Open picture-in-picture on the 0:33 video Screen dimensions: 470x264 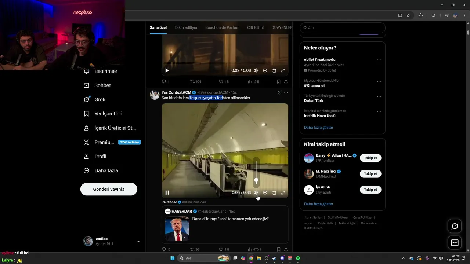pos(274,192)
